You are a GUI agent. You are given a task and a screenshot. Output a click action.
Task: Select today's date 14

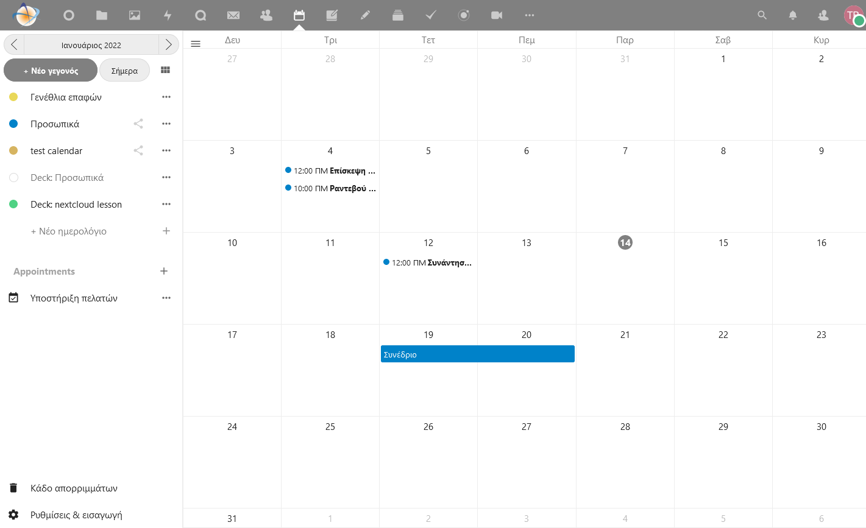625,242
